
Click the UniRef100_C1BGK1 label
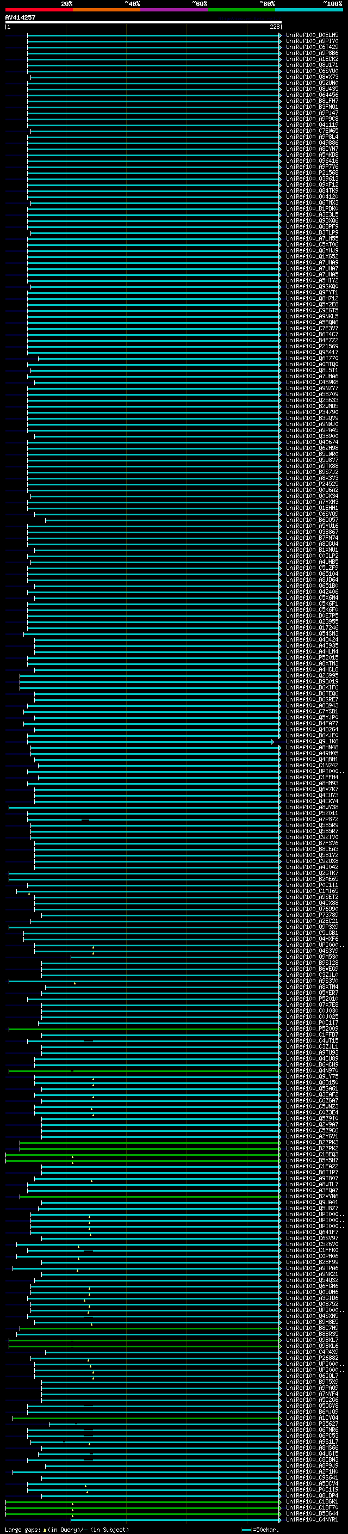[x=312, y=1502]
